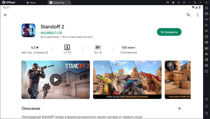The image size is (210, 119).
Task: Show more tools with sidebar ellipsis icon
Action: point(206,71)
